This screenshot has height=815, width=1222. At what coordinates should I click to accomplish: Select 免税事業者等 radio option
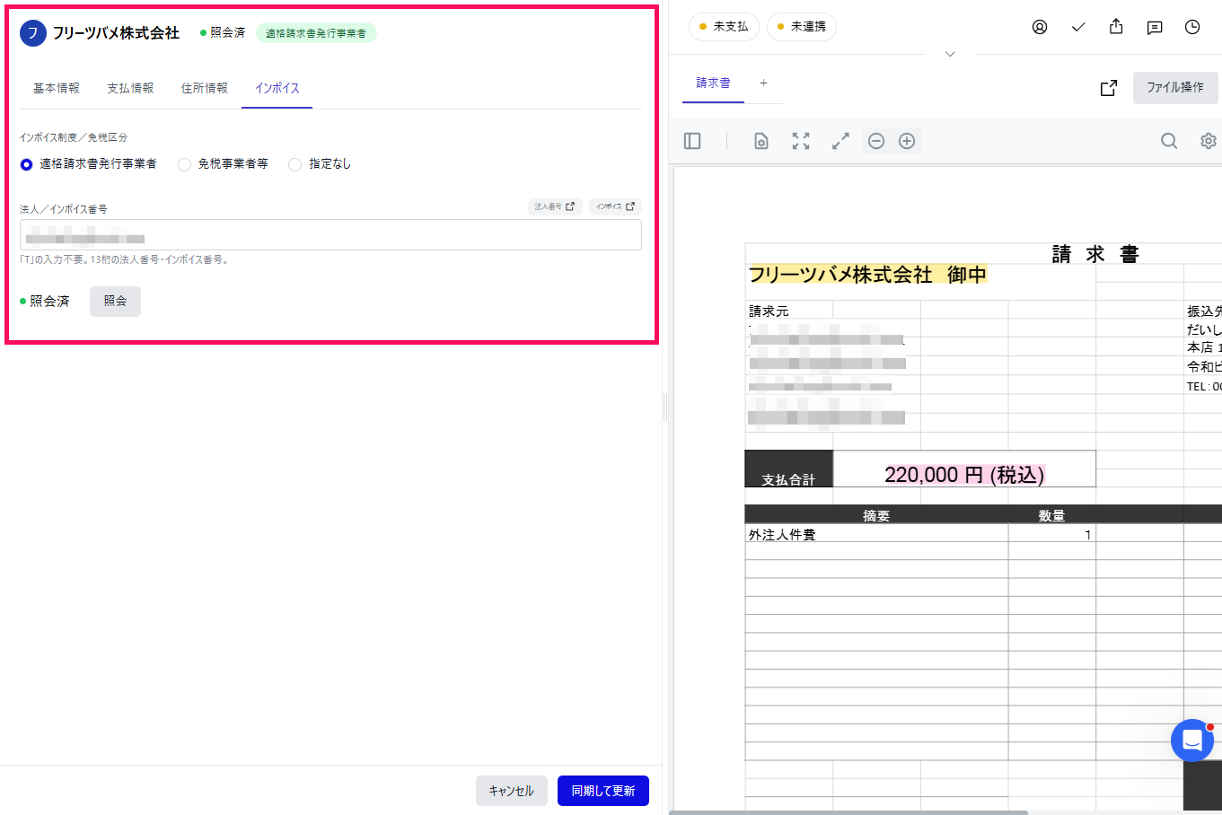[184, 164]
